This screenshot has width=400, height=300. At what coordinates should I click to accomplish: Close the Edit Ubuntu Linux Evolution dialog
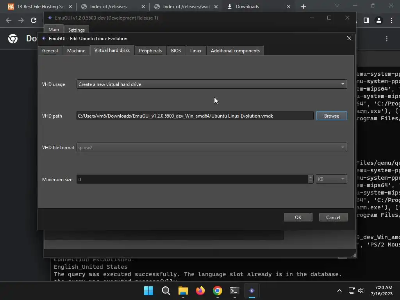(x=349, y=38)
